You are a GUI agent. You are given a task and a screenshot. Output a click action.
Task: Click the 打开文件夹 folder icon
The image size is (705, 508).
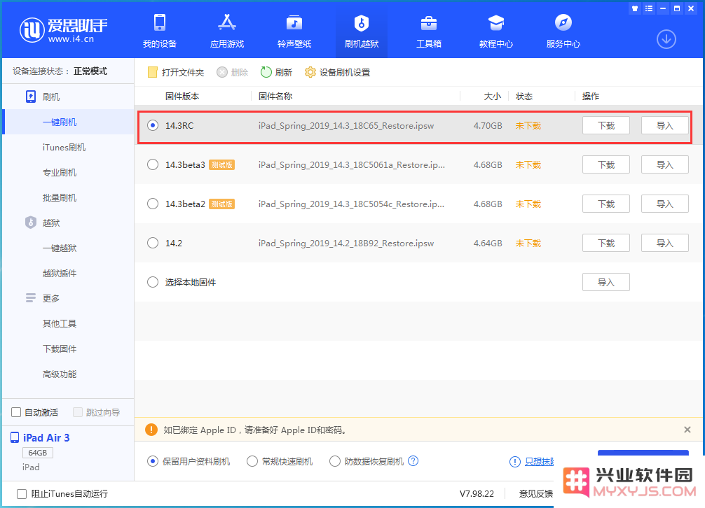pyautogui.click(x=152, y=72)
